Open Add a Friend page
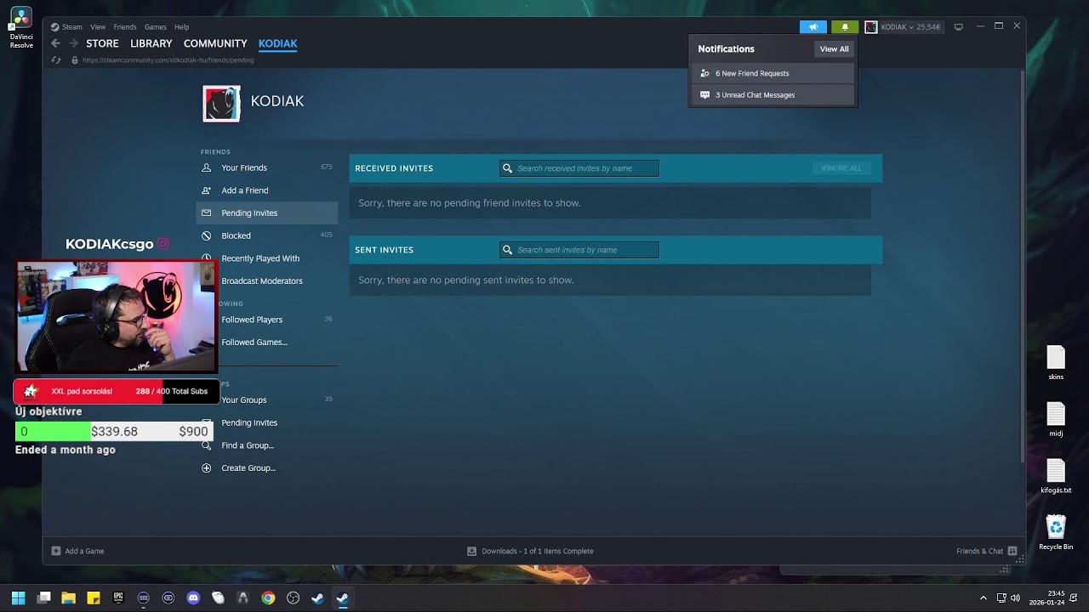 tap(245, 190)
